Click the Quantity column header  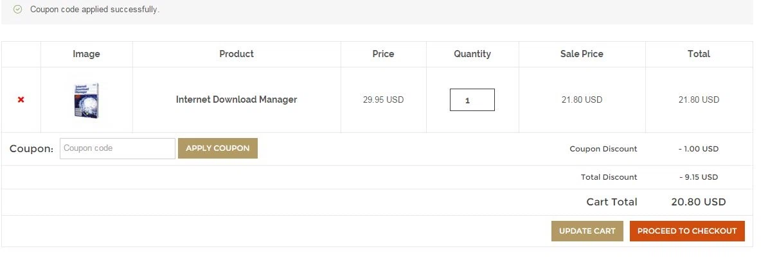point(472,54)
